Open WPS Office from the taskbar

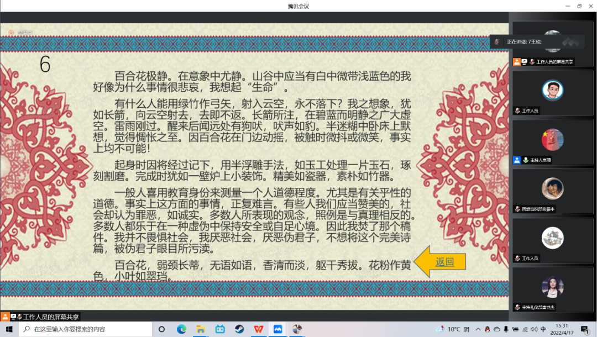(x=258, y=329)
